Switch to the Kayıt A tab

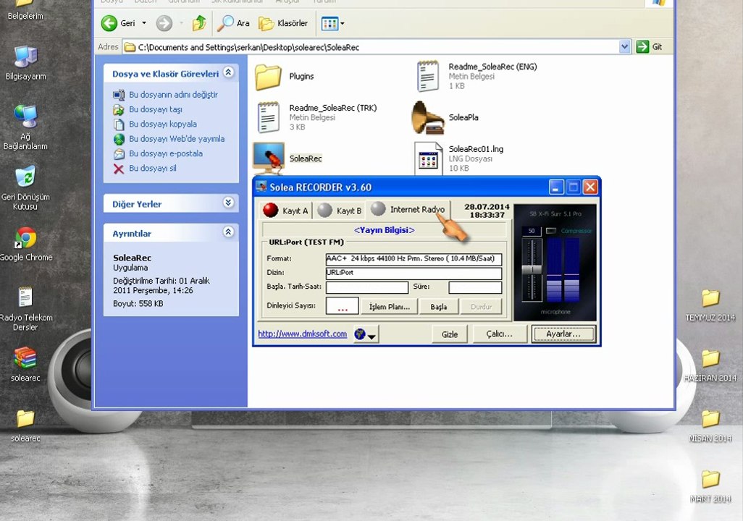[x=286, y=211]
